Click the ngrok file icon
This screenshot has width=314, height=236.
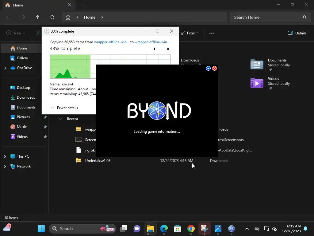click(x=78, y=150)
